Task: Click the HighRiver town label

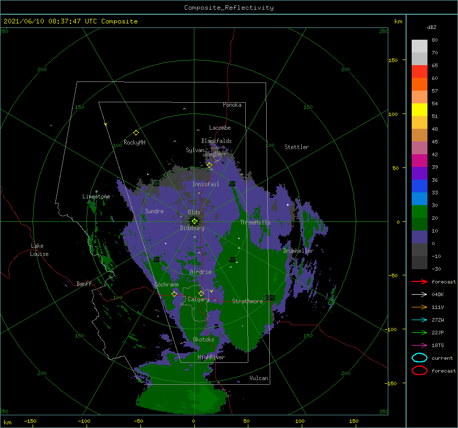Action: pyautogui.click(x=211, y=357)
